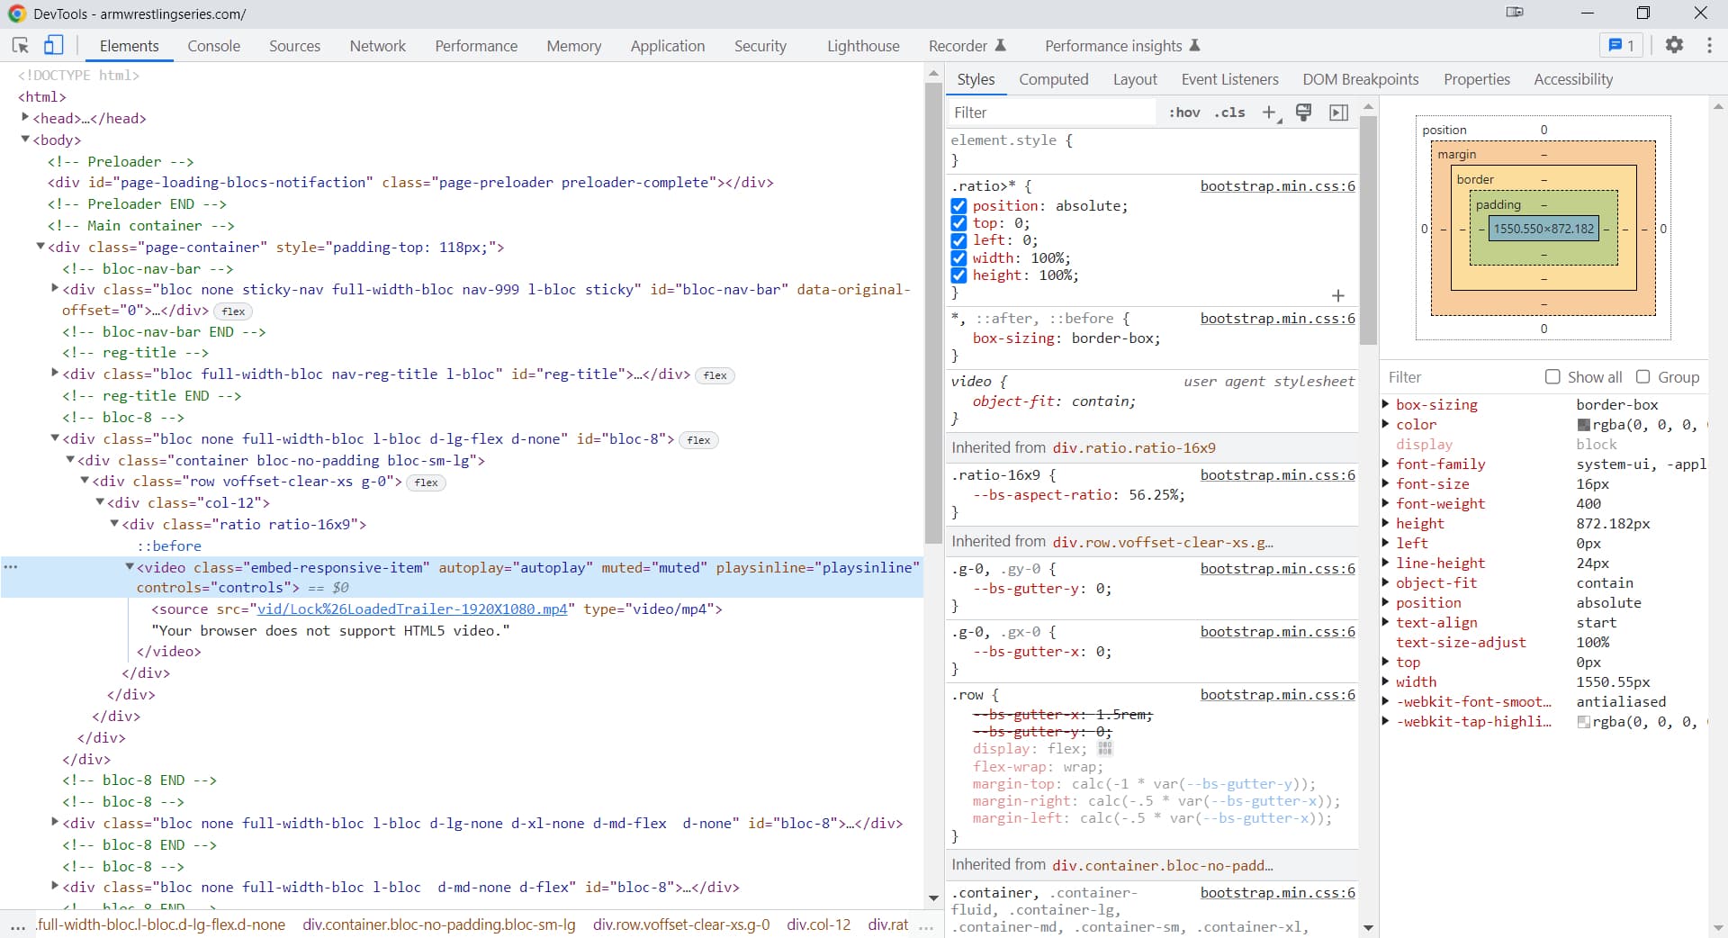The height and width of the screenshot is (938, 1728).
Task: Toggle the device toolbar icon
Action: (54, 46)
